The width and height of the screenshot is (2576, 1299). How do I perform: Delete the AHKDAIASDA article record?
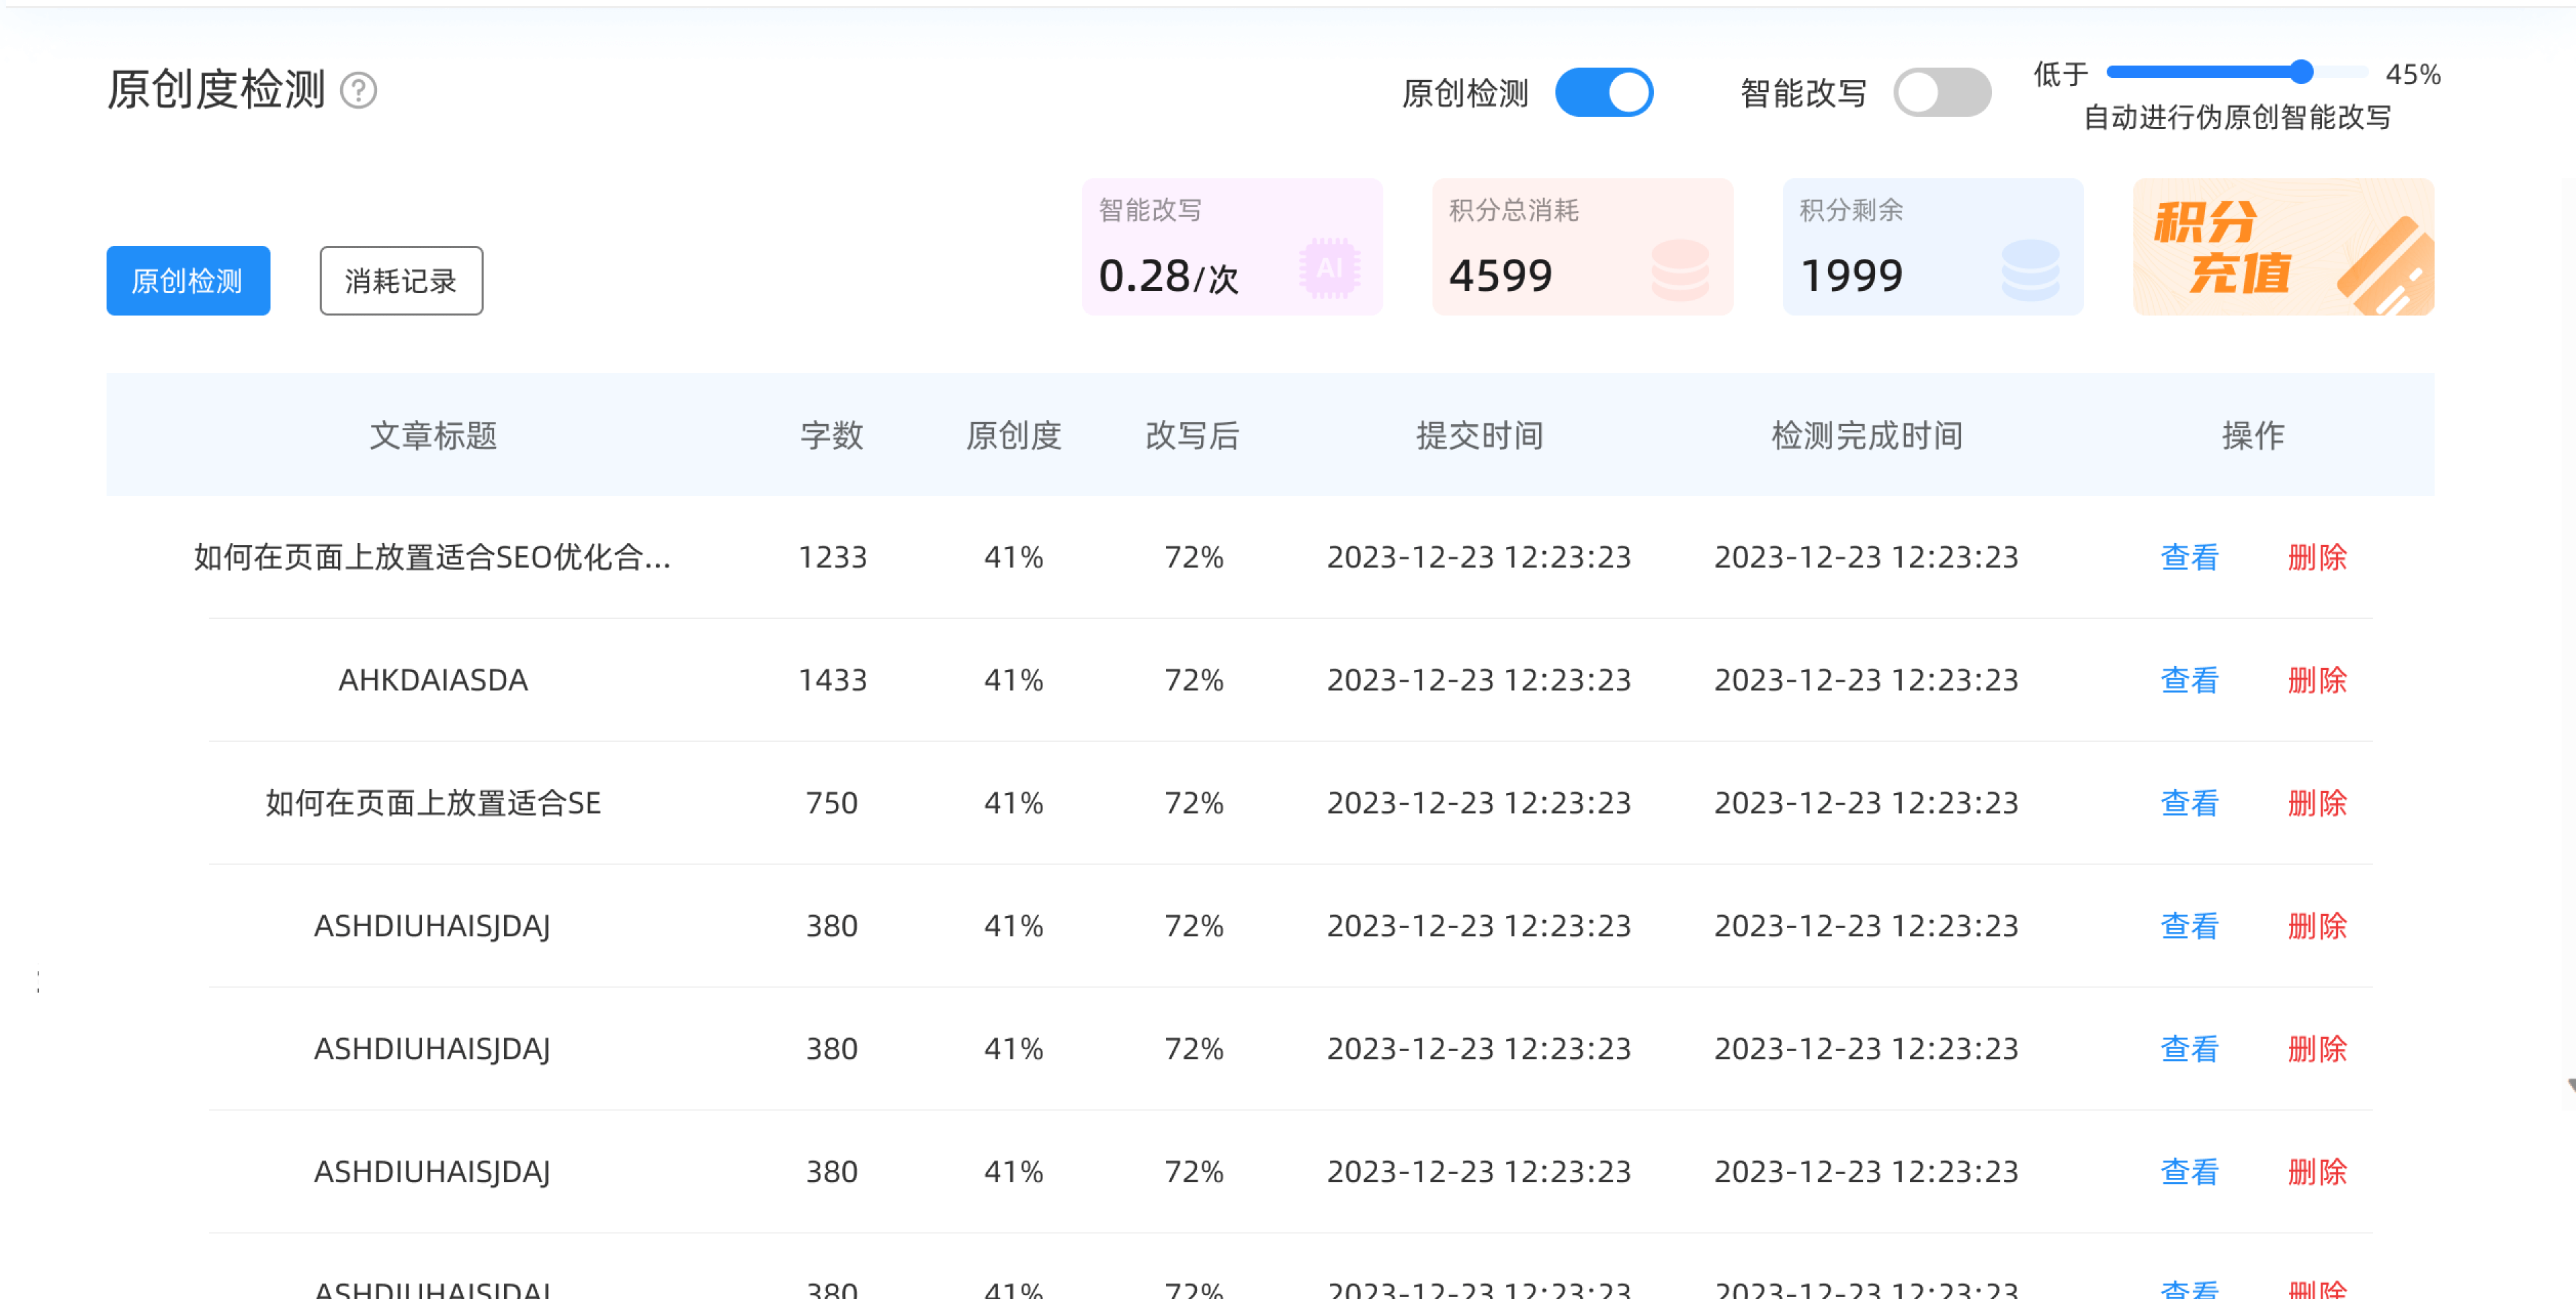(x=2318, y=680)
